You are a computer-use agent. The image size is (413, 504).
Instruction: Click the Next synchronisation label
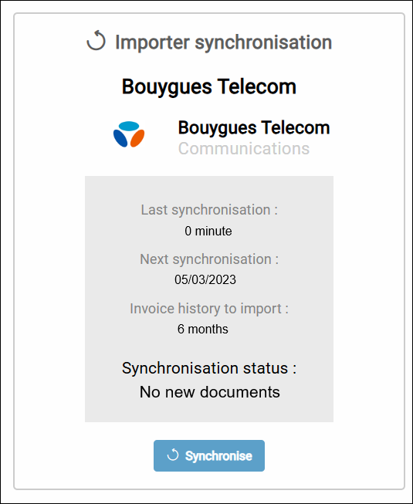[209, 259]
